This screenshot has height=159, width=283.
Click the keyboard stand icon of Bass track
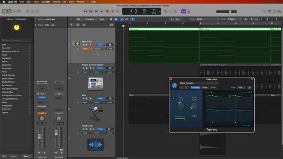[x=96, y=114]
